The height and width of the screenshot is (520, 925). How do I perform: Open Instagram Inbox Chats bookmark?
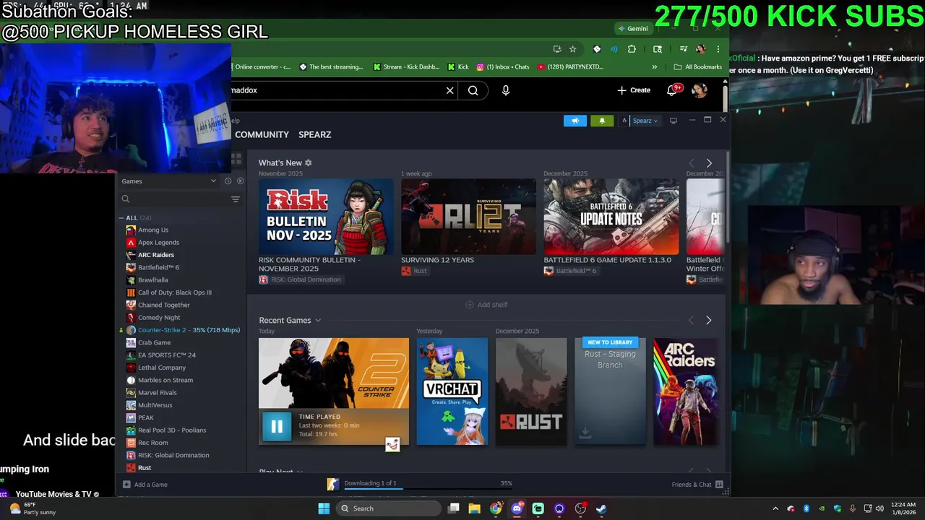click(503, 67)
